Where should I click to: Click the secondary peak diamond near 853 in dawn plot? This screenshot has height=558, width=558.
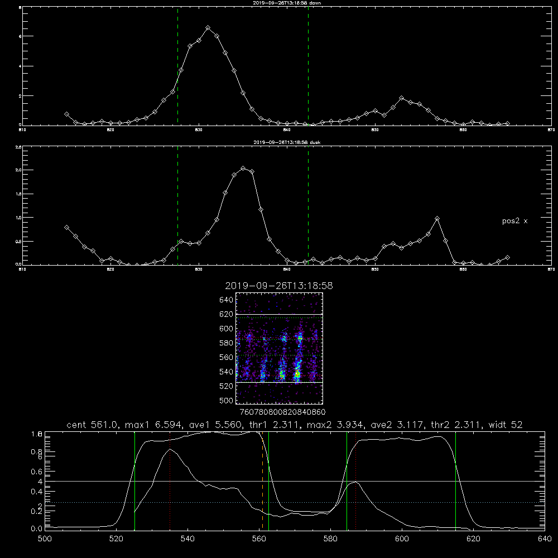point(401,98)
